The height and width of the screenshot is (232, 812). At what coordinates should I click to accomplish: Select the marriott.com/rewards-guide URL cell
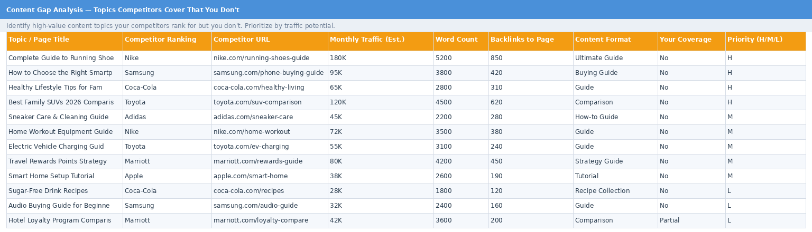270,161
